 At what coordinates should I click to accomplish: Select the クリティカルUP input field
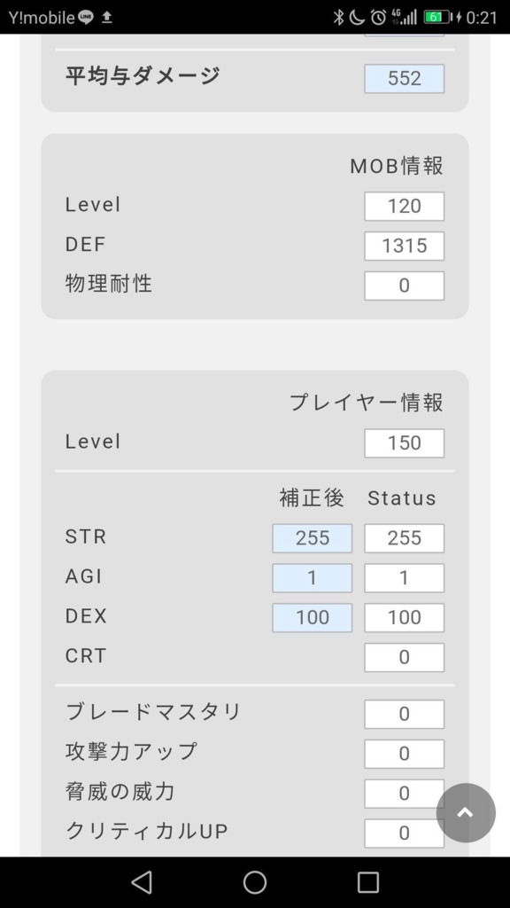(404, 834)
